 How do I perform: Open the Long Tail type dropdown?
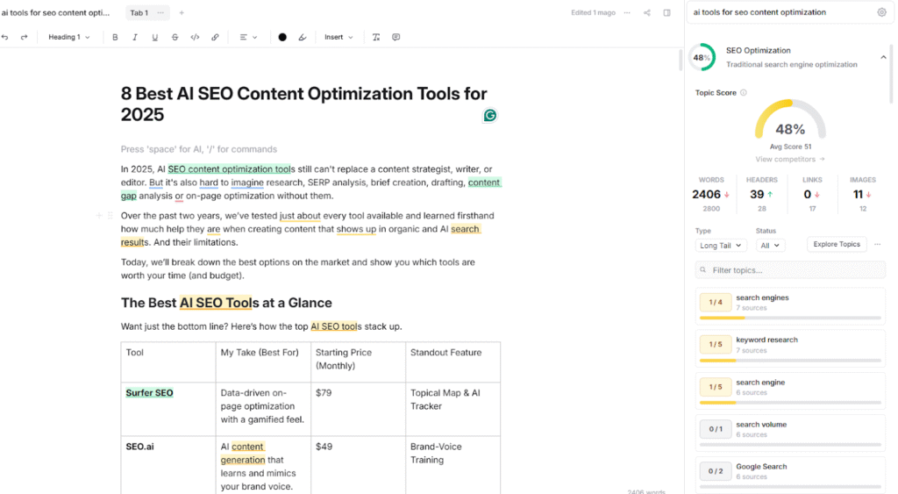(720, 246)
